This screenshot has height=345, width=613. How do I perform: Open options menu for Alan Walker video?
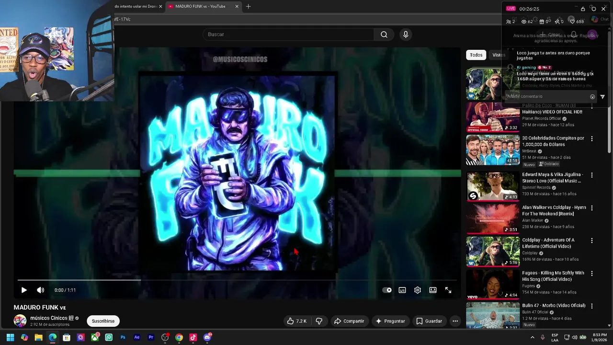(592, 208)
